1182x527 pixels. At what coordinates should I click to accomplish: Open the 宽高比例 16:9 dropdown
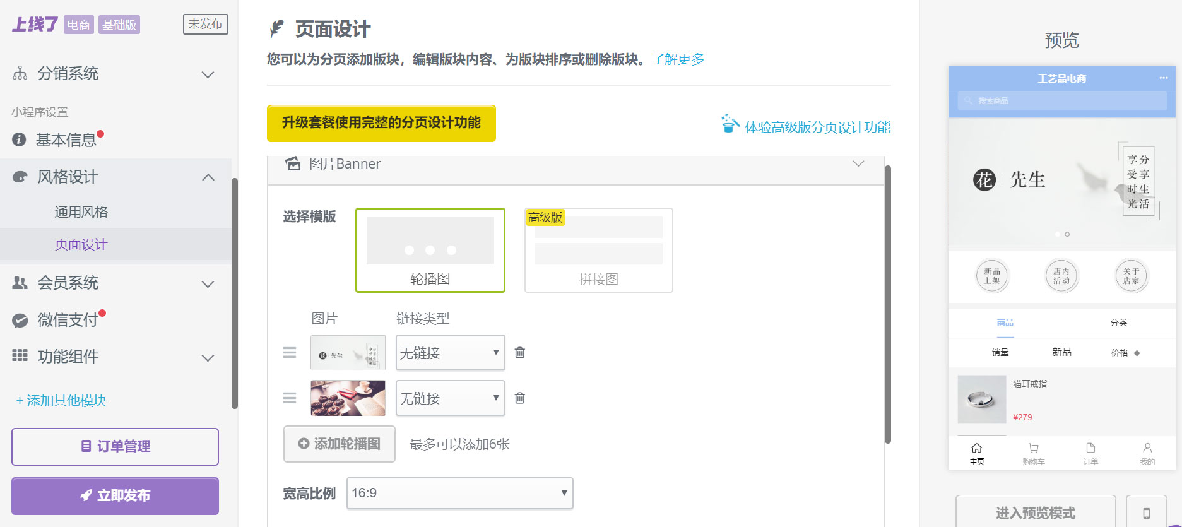tap(460, 493)
